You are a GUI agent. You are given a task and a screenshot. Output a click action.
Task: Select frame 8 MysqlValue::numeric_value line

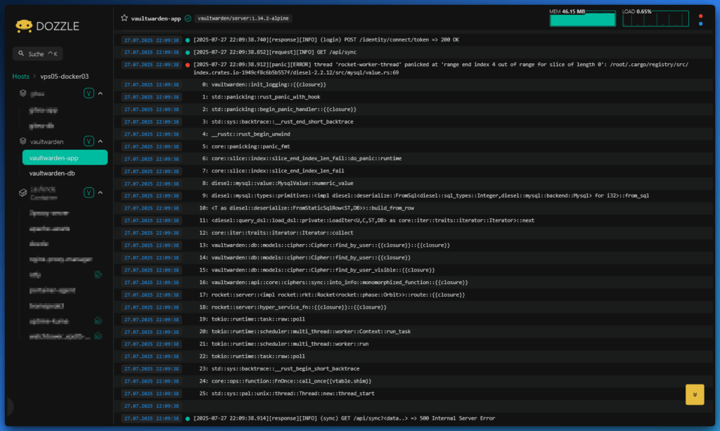pyautogui.click(x=278, y=183)
